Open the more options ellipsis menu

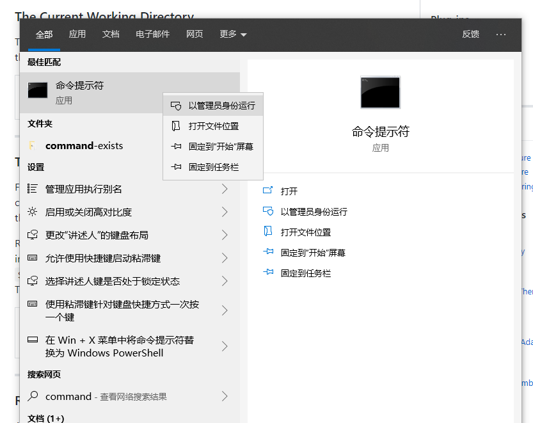[501, 35]
